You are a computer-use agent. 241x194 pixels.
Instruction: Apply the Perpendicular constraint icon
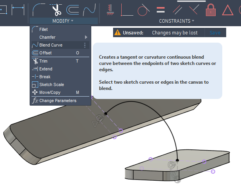pyautogui.click(x=194, y=9)
